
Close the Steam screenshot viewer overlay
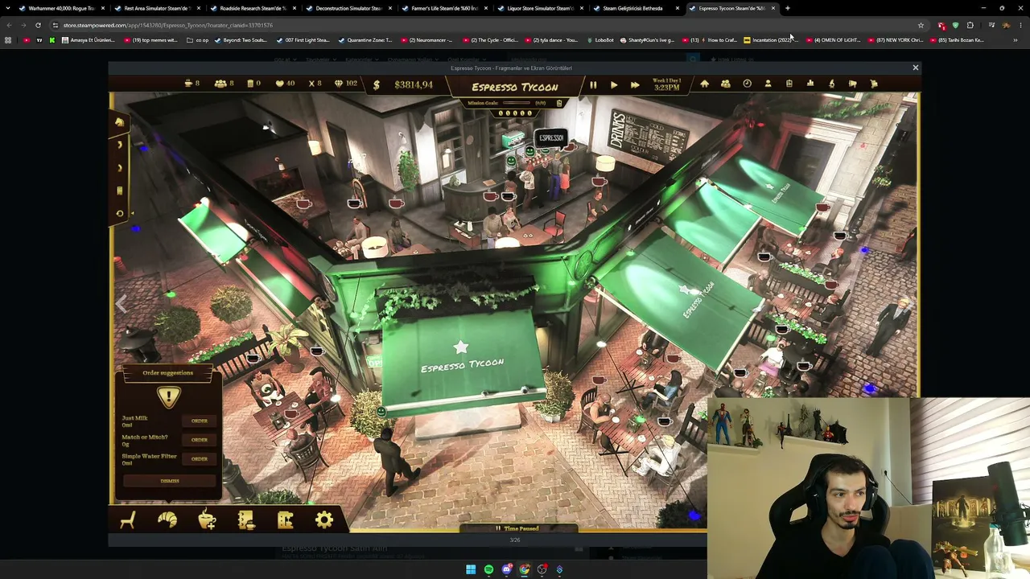pyautogui.click(x=915, y=68)
